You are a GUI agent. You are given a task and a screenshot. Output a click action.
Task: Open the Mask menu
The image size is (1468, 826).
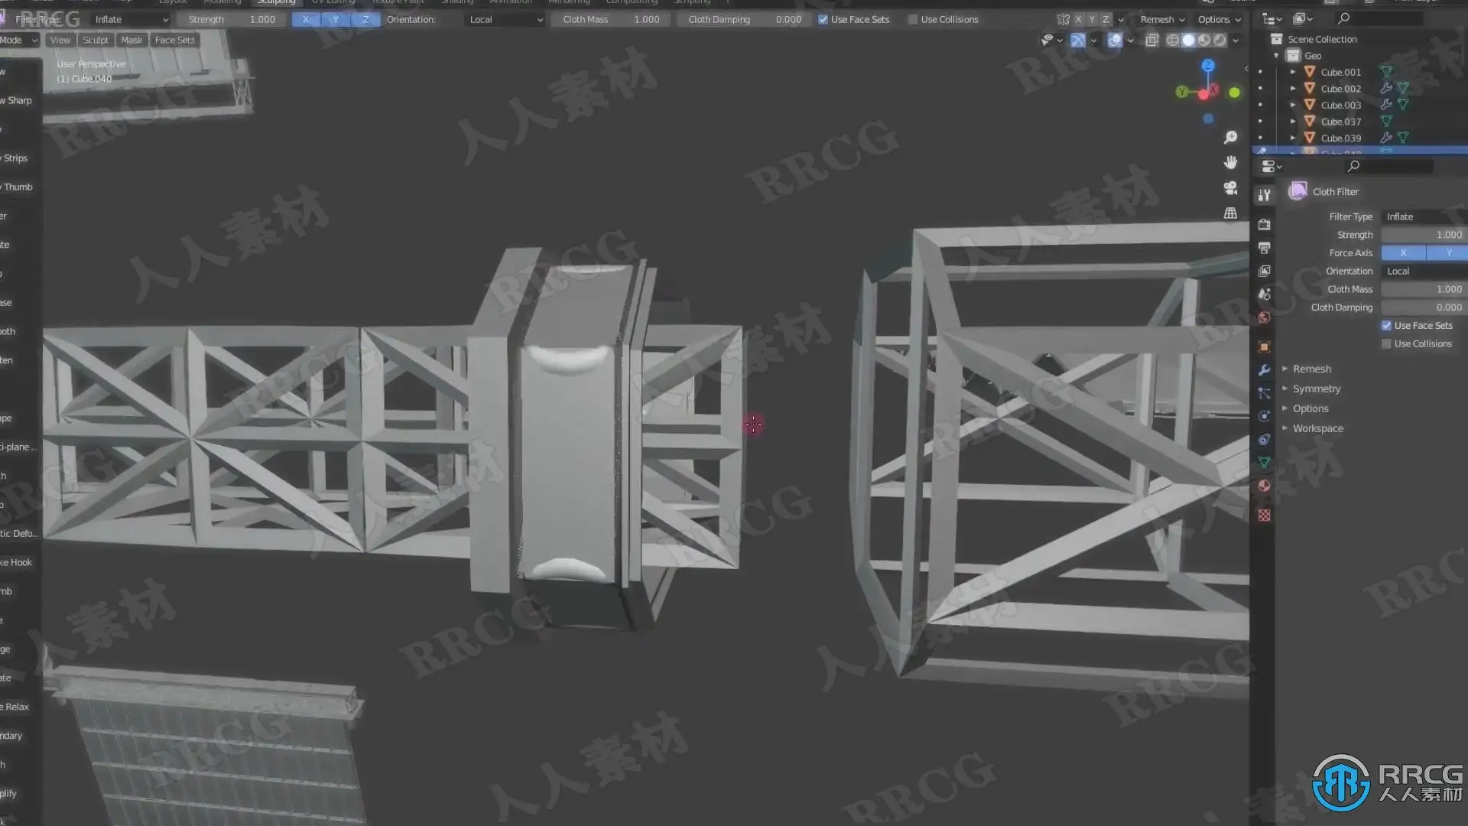coord(132,41)
